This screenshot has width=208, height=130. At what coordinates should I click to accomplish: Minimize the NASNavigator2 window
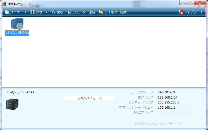183,3
